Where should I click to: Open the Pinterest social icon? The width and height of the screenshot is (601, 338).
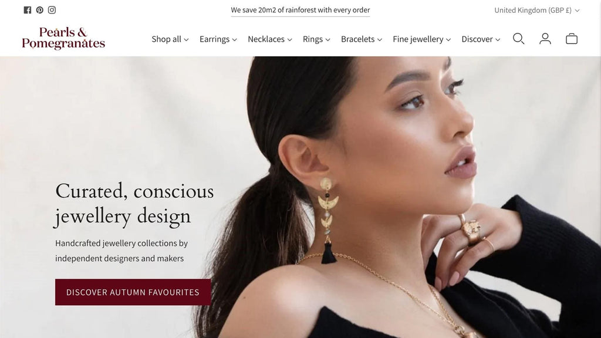pyautogui.click(x=39, y=10)
